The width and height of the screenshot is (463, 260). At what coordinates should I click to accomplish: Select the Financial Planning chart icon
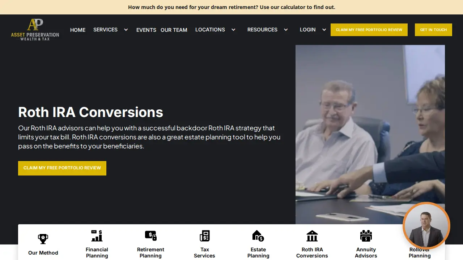[97, 236]
